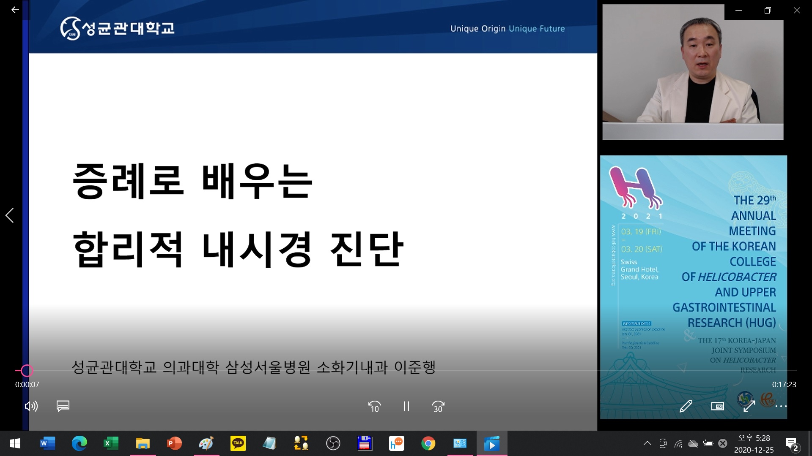812x456 pixels.
Task: Skip forward 30 seconds
Action: click(438, 406)
